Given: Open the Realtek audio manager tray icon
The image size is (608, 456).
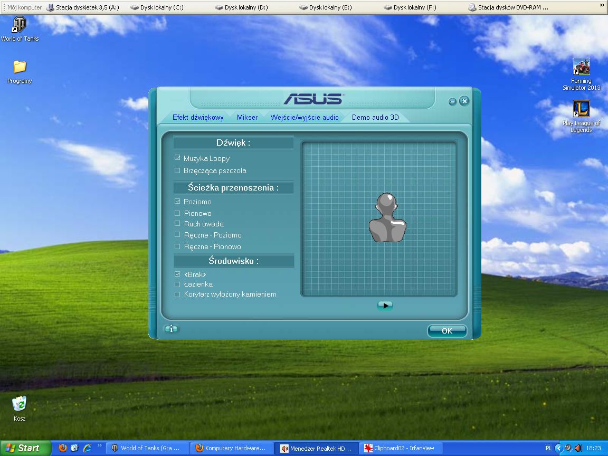Looking at the screenshot, I should [568, 448].
